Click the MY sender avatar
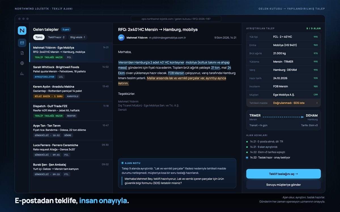The image size is (340, 212). click(x=121, y=38)
